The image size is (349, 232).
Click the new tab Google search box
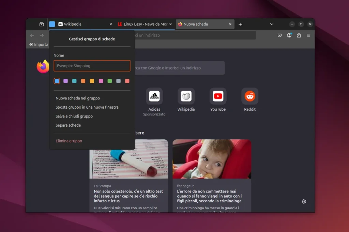click(180, 68)
